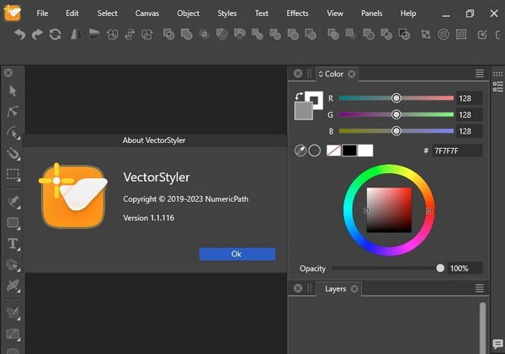Select the shape builder tool below Text
The width and height of the screenshot is (505, 354).
pyautogui.click(x=13, y=265)
